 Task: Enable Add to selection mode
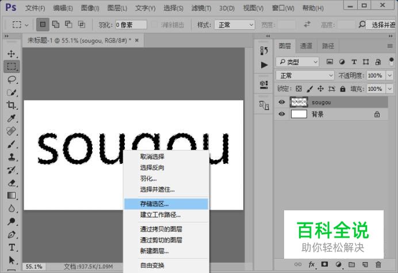click(56, 24)
